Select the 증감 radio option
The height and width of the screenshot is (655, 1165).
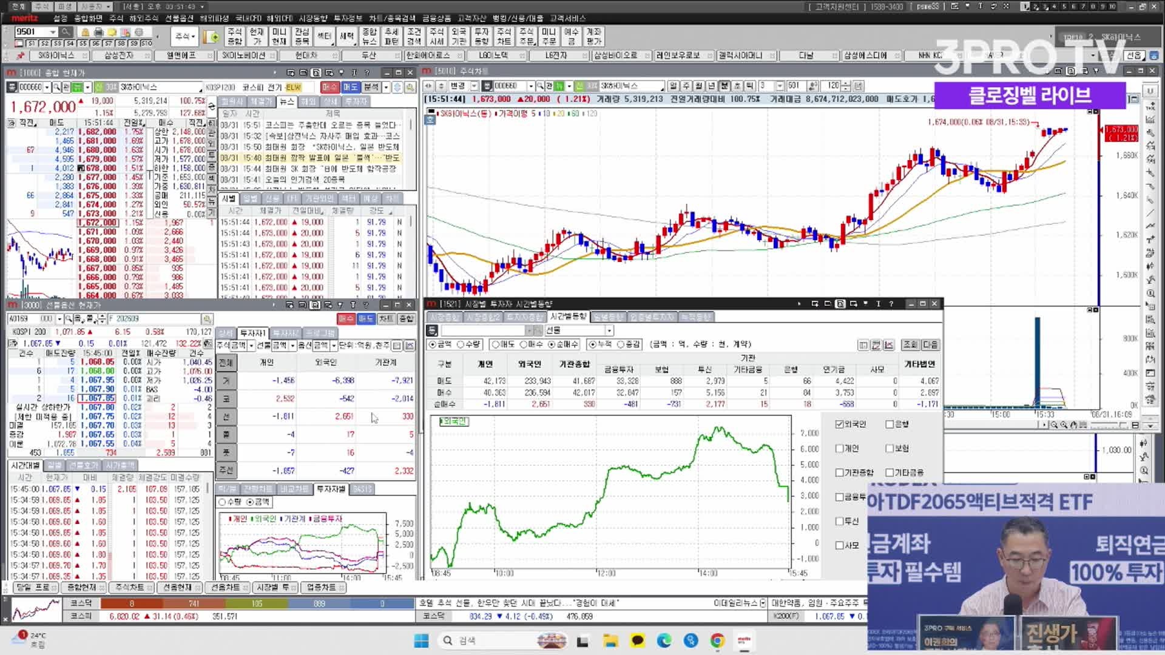point(621,344)
